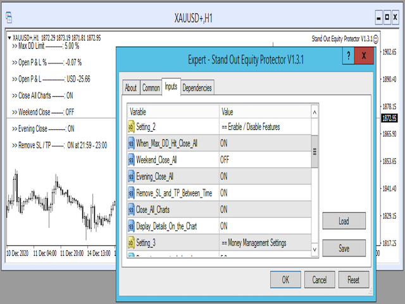Image resolution: width=405 pixels, height=304 pixels.
Task: Select the ON value for When_Max_DD_Hit_Close_All
Action: pos(265,144)
